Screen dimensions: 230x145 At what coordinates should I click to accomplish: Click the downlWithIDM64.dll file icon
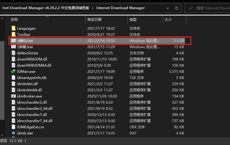13,65
